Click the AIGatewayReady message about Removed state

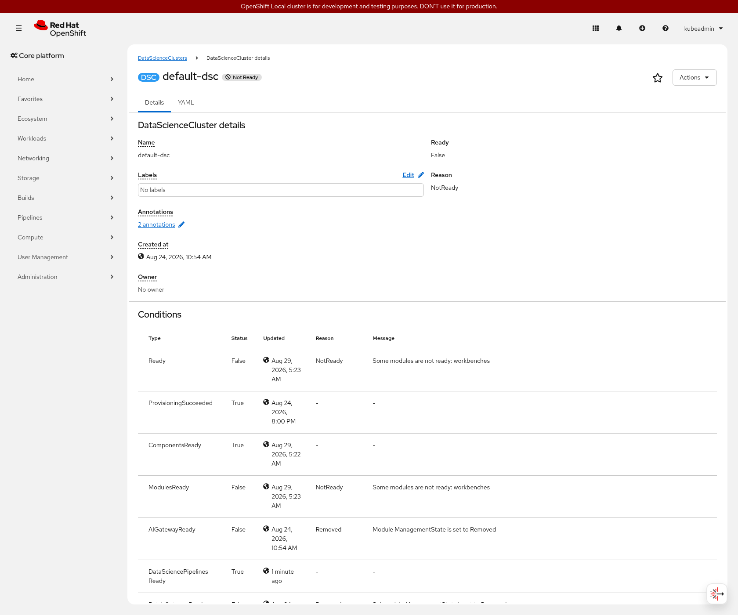coord(434,529)
